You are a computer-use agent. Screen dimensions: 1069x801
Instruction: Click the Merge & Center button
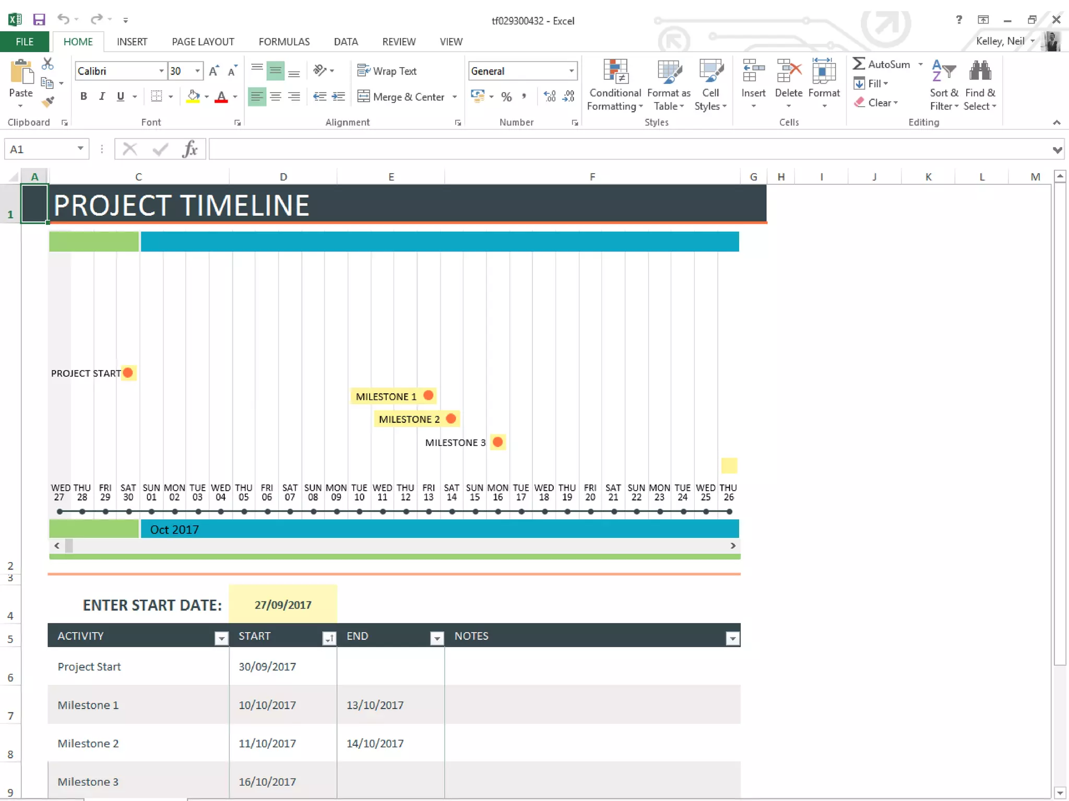(x=401, y=96)
